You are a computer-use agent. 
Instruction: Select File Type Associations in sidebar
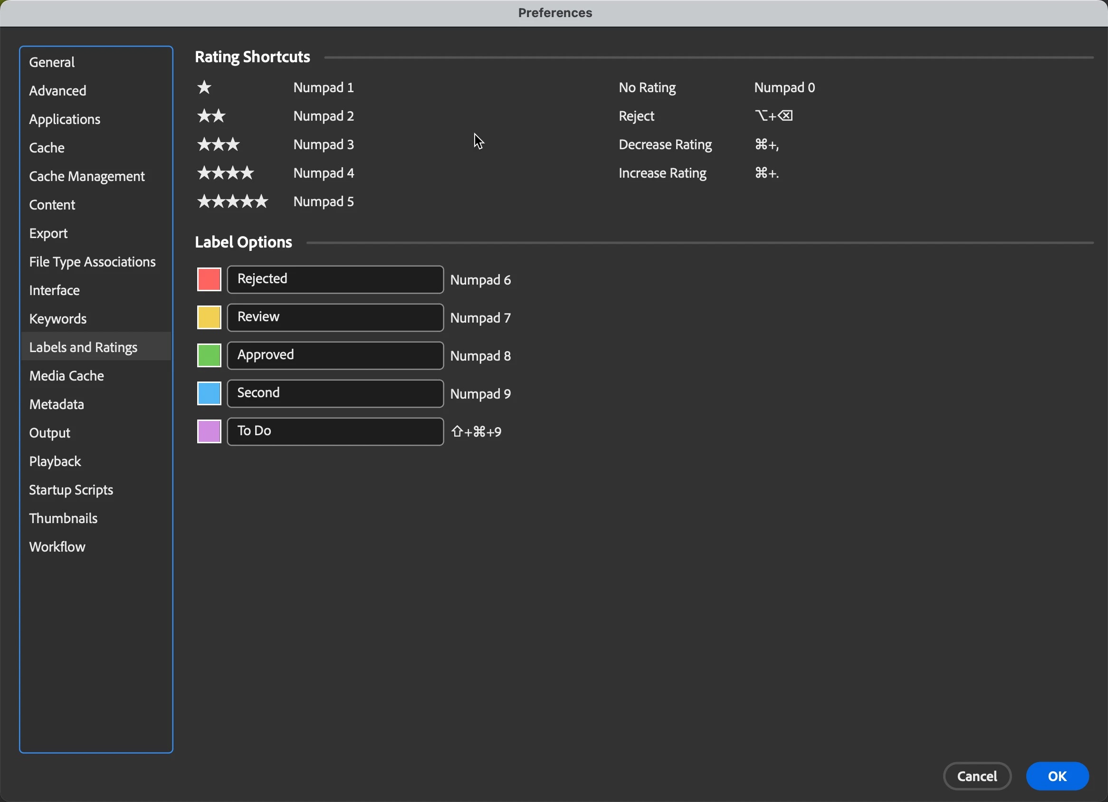[92, 262]
